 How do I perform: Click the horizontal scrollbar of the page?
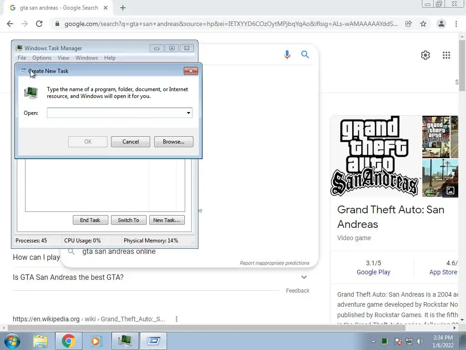(x=206, y=328)
